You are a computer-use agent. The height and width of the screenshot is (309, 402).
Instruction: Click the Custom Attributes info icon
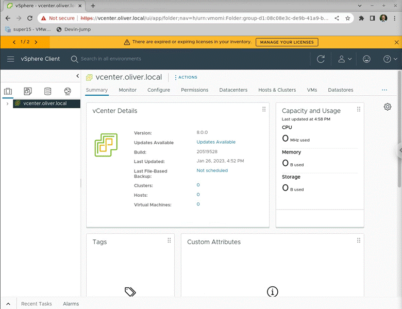pos(272,291)
